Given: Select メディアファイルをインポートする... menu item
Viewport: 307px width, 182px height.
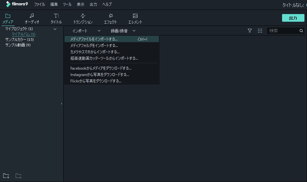Looking at the screenshot, I should 112,39.
